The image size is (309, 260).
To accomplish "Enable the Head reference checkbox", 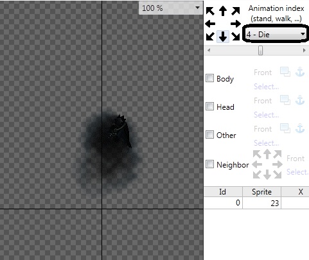I will (209, 107).
